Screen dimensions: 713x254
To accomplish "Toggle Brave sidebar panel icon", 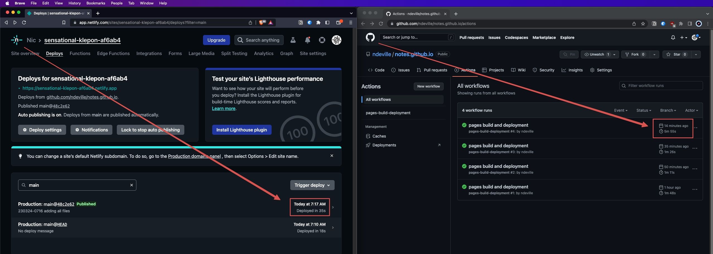I will coord(327,23).
